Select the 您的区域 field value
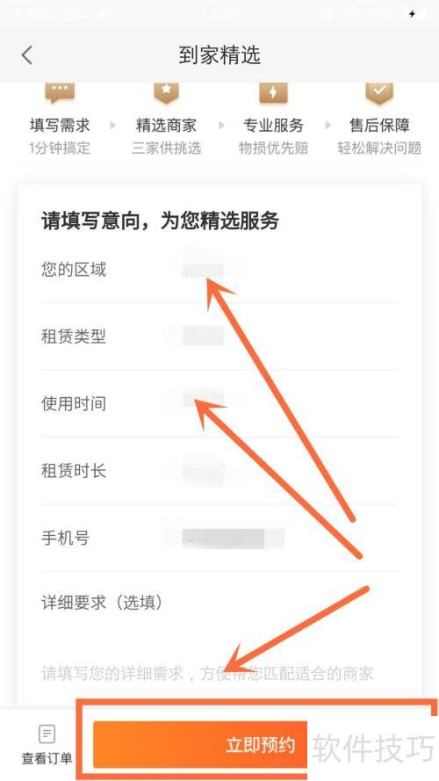This screenshot has height=781, width=439. tap(203, 271)
